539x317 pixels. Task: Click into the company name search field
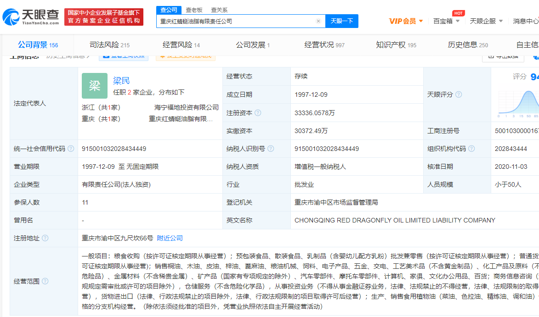point(234,21)
